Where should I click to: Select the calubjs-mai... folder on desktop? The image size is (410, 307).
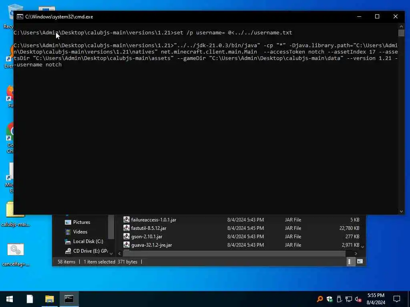pyautogui.click(x=16, y=213)
